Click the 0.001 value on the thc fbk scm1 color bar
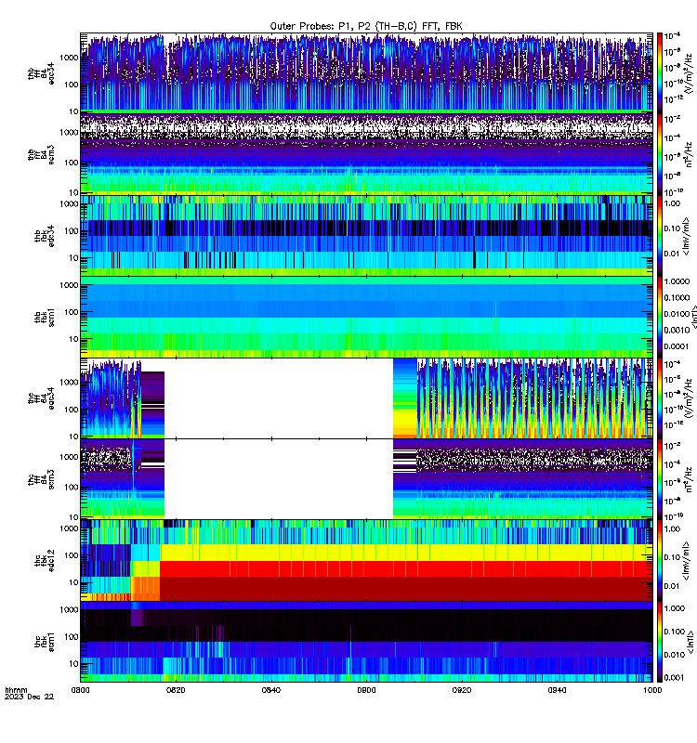 click(x=674, y=678)
